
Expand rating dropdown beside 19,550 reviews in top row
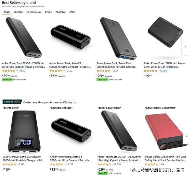coord(17,71)
